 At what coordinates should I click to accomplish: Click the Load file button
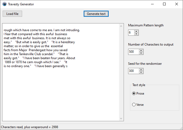(x=12, y=14)
